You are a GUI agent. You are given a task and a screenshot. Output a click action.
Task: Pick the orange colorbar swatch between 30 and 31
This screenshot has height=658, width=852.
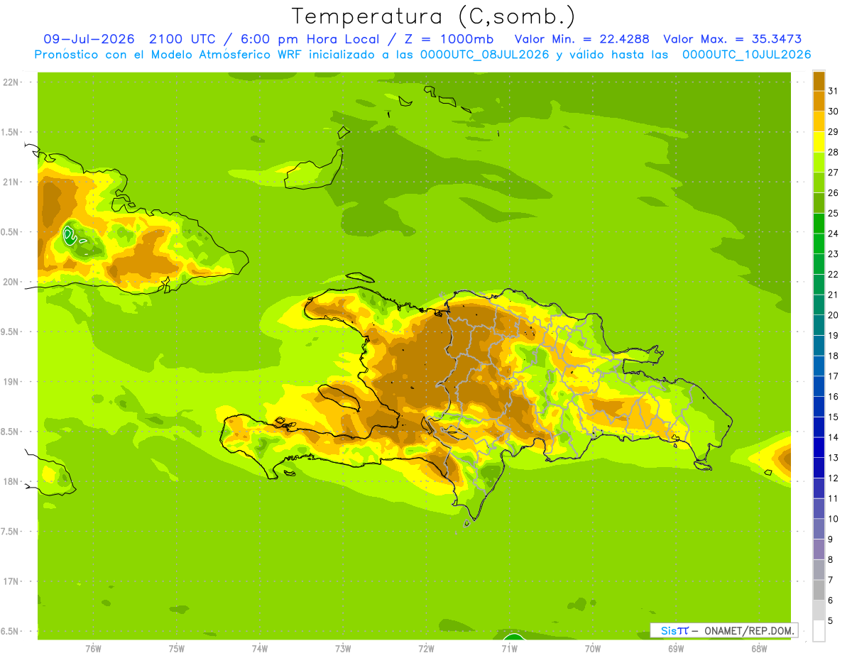819,101
